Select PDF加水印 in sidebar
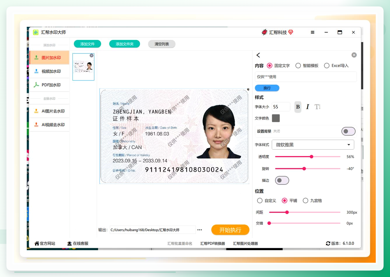Viewport: 390px width, 277px height. (49, 85)
